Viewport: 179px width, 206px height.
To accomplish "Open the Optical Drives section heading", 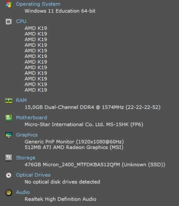I will coord(33,175).
